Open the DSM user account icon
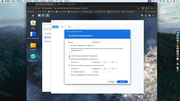 (146, 15)
